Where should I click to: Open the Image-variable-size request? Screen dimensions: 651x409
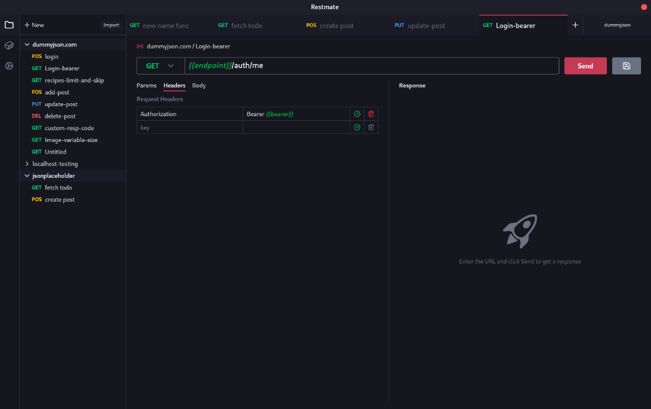tap(73, 140)
